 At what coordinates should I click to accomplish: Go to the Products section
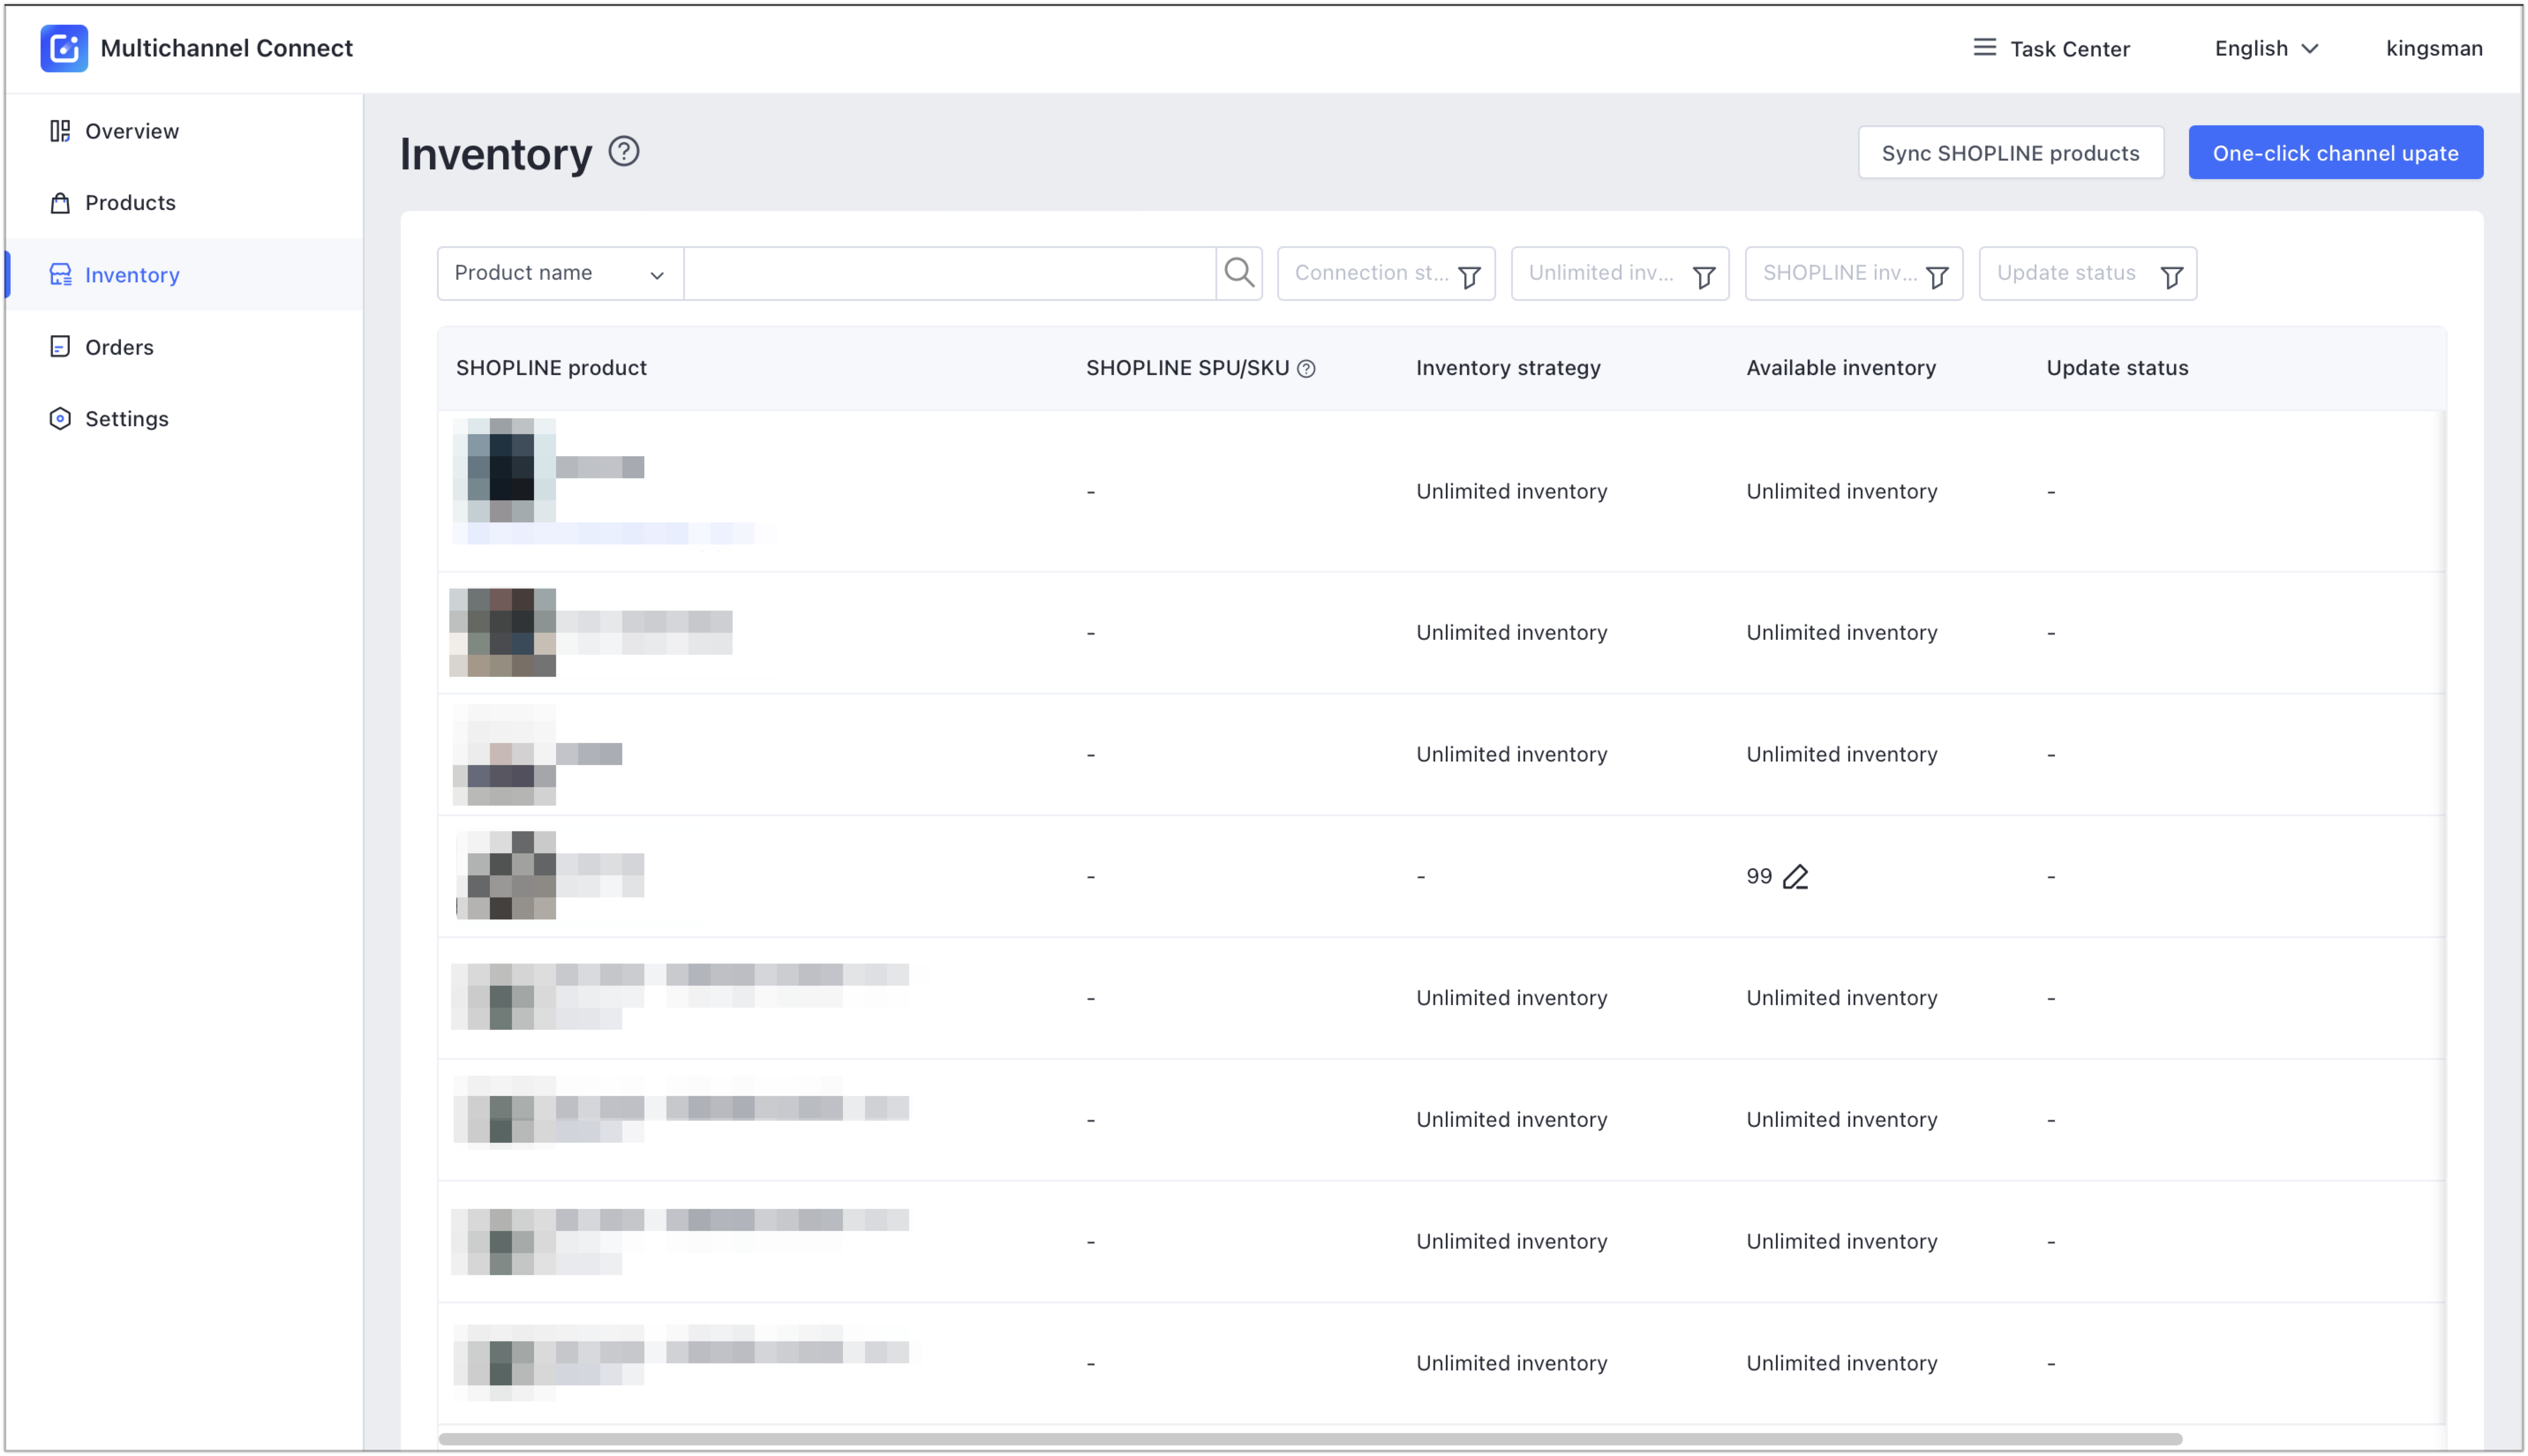tap(184, 203)
